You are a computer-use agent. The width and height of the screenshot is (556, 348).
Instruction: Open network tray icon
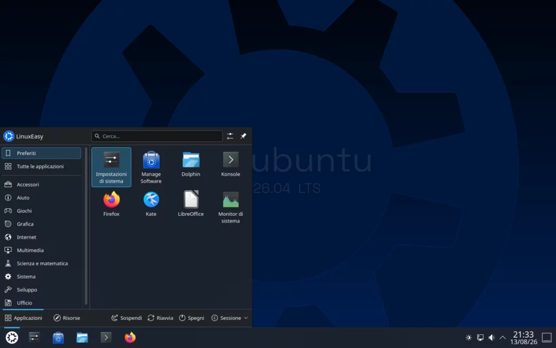pyautogui.click(x=480, y=337)
